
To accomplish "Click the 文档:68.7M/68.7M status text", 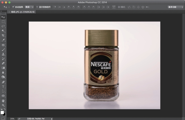I will (x=36, y=119).
